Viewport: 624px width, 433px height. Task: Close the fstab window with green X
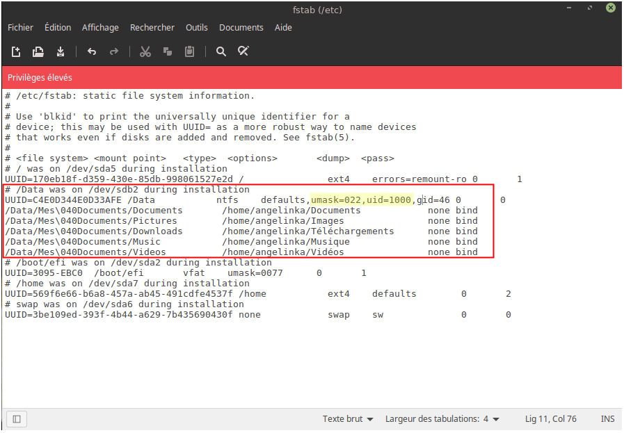click(611, 8)
